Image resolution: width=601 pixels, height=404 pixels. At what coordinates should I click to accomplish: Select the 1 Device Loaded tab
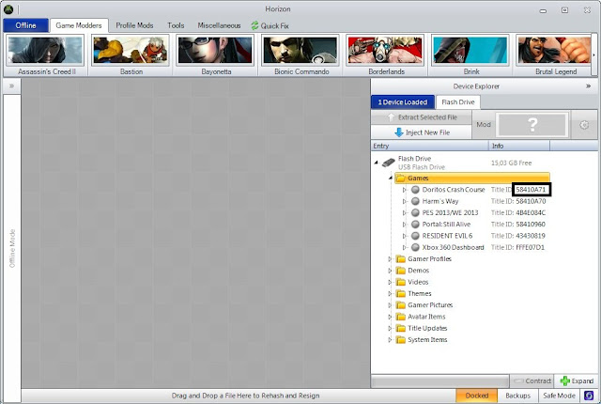403,102
